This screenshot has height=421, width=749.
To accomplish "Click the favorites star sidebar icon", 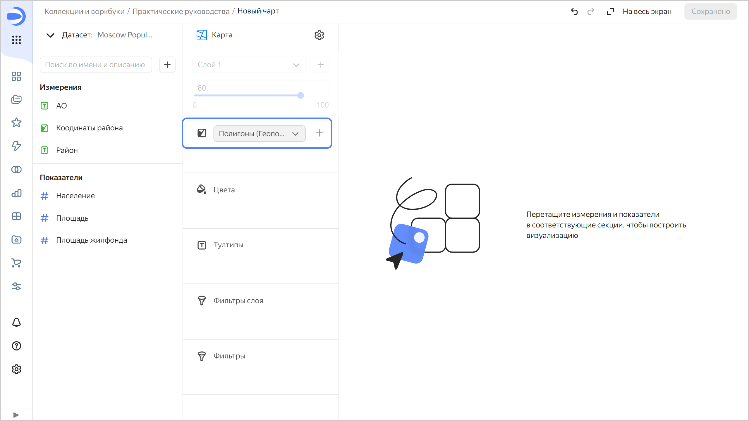I will [x=16, y=122].
